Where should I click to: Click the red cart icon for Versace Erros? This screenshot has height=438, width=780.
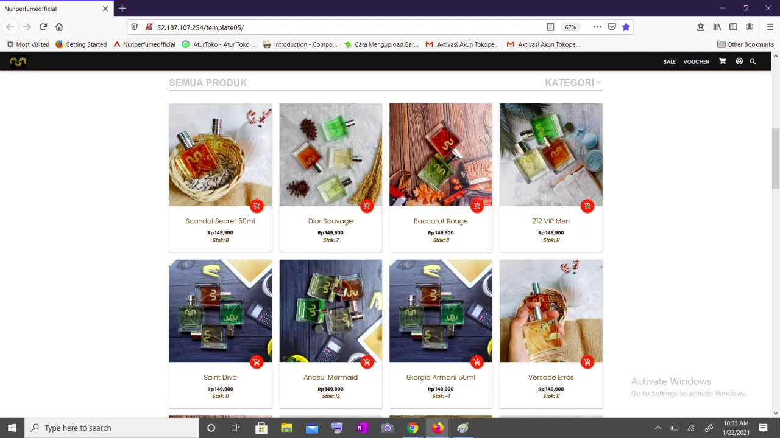[x=587, y=363]
